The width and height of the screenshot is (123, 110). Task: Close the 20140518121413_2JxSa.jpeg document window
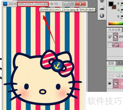click(80, 4)
